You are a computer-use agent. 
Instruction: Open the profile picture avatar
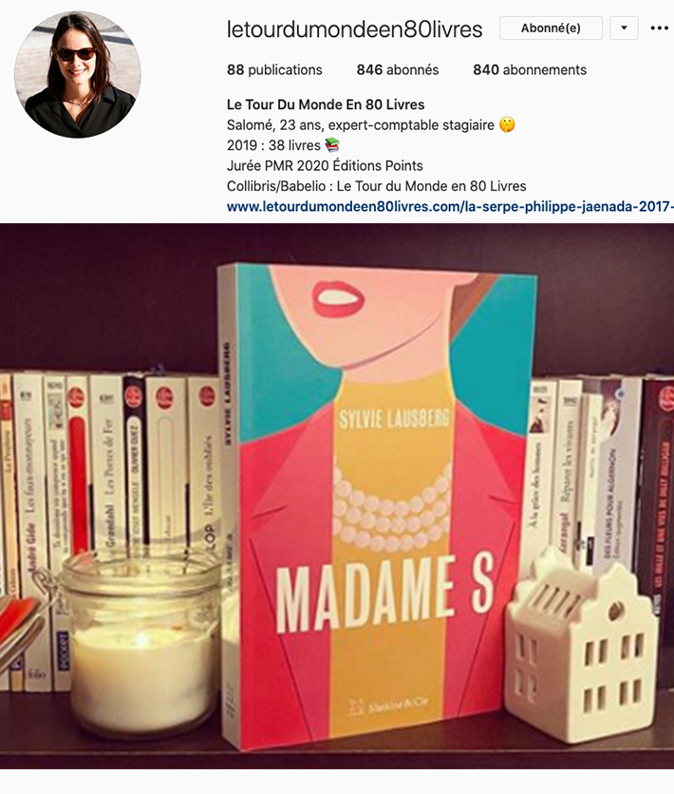78,74
